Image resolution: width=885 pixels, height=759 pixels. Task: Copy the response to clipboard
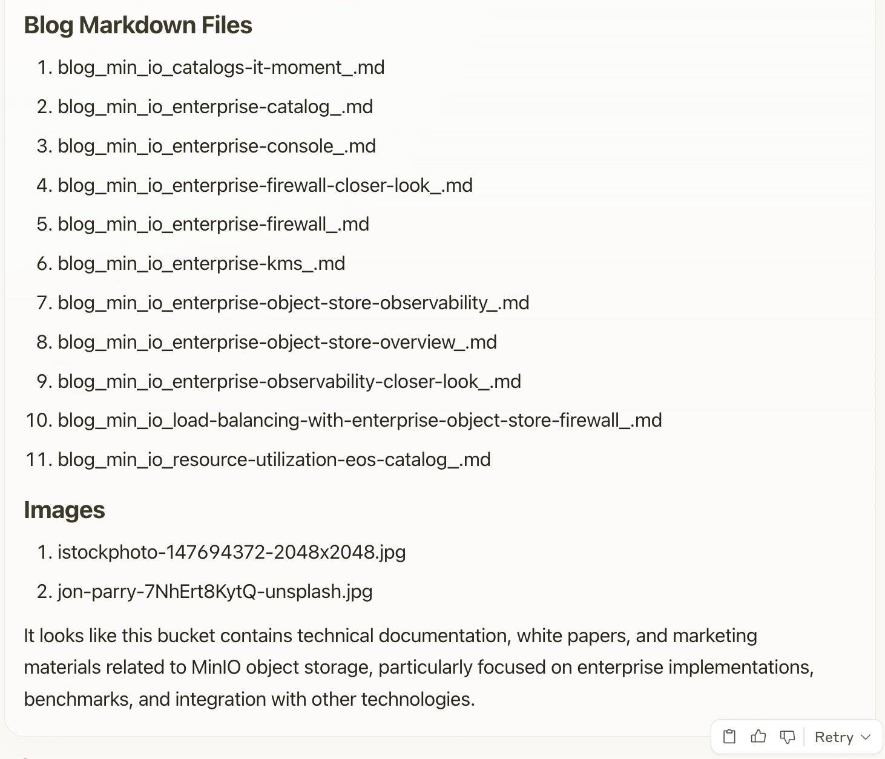tap(729, 736)
